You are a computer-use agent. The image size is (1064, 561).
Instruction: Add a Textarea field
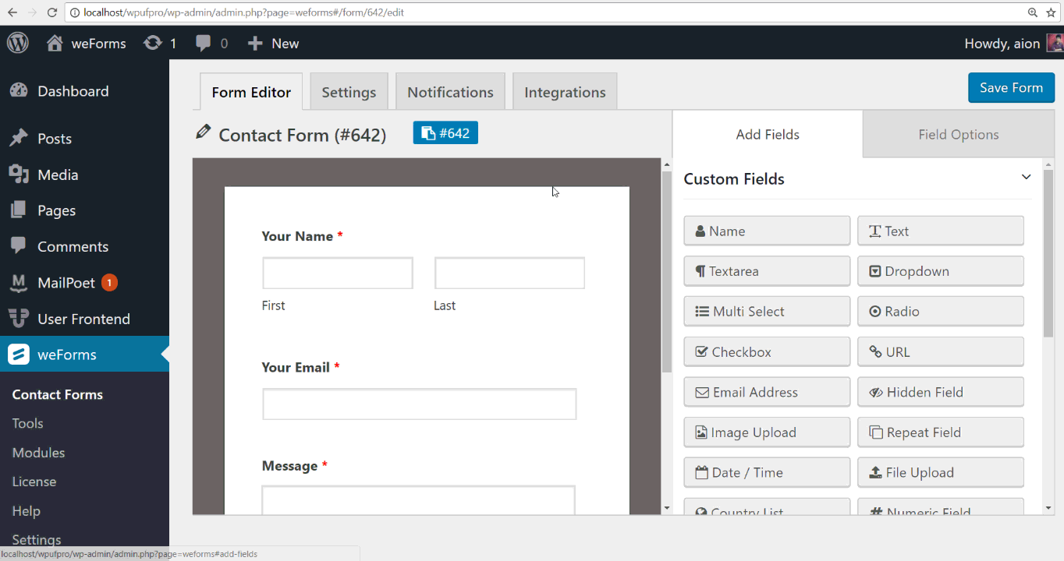[767, 271]
